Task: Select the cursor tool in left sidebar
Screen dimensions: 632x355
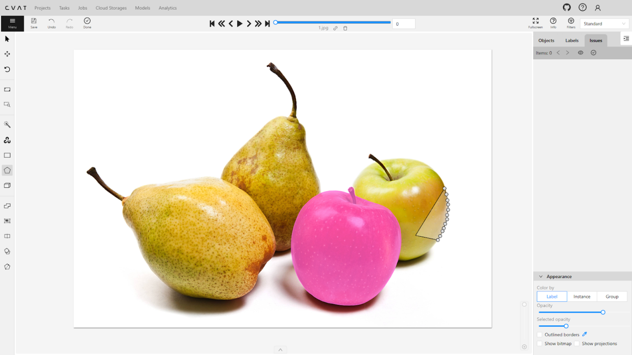Action: (7, 39)
